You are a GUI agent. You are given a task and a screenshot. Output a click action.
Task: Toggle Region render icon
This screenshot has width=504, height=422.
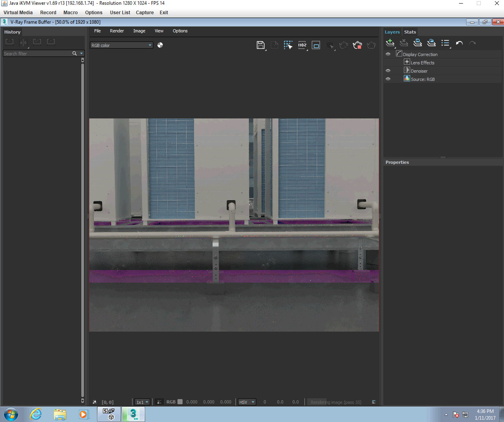(316, 45)
